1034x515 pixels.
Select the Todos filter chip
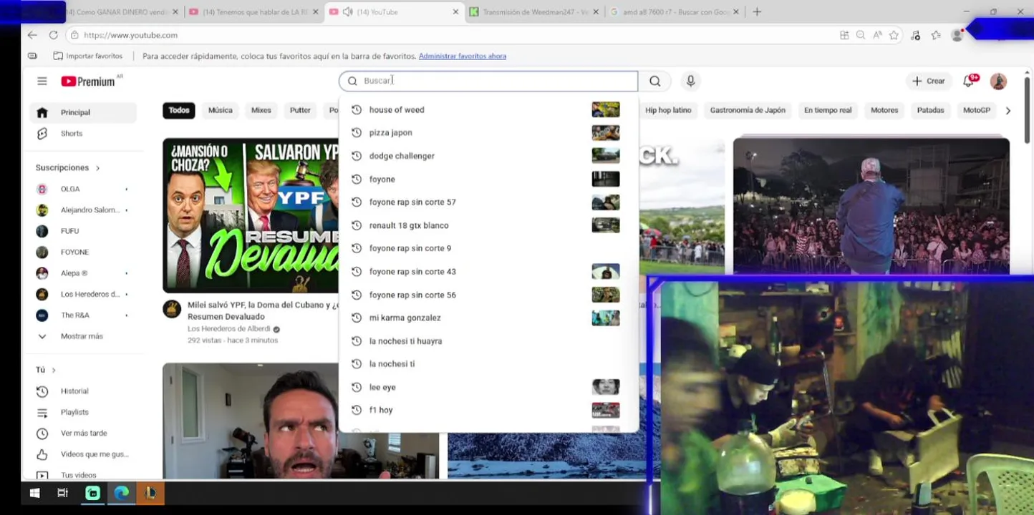pos(179,111)
